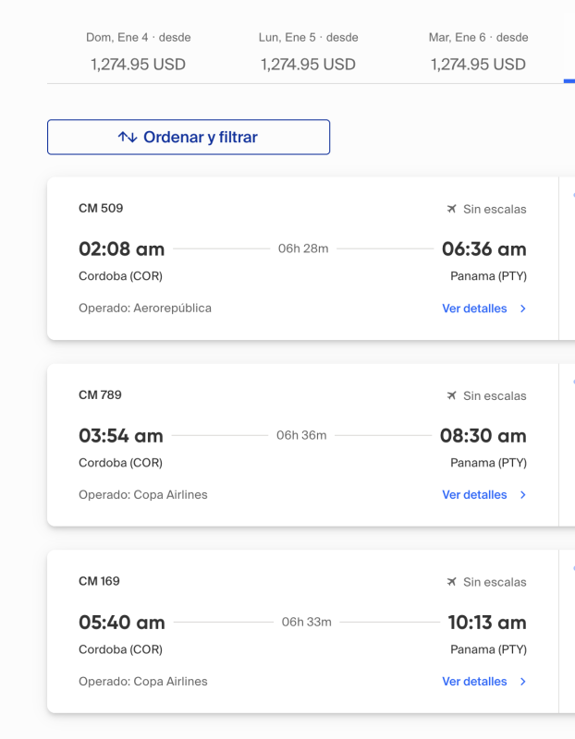The width and height of the screenshot is (575, 739).
Task: Select the Dom, Ene 4 date tab
Action: click(138, 52)
